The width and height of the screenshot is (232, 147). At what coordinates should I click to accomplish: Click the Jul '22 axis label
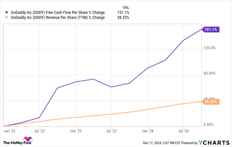pyautogui.click(x=39, y=131)
